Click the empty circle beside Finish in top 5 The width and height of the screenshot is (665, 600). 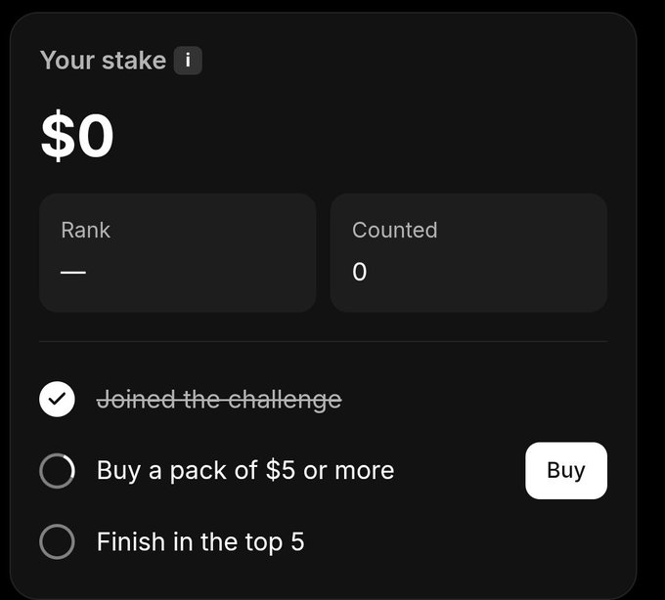click(57, 541)
